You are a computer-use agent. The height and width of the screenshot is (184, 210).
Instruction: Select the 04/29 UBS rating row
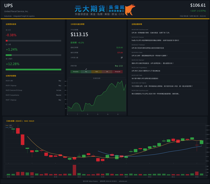34,81
